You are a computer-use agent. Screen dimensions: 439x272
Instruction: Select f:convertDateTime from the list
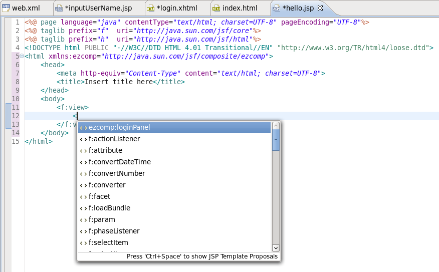click(x=174, y=162)
